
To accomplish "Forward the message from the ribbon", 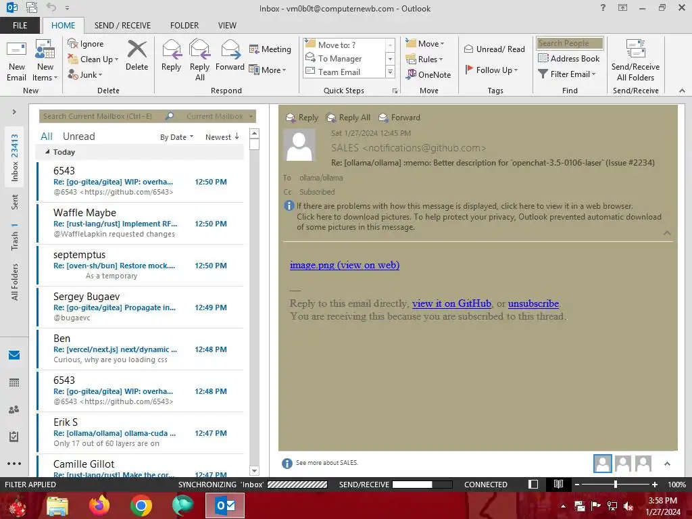I will [x=230, y=55].
